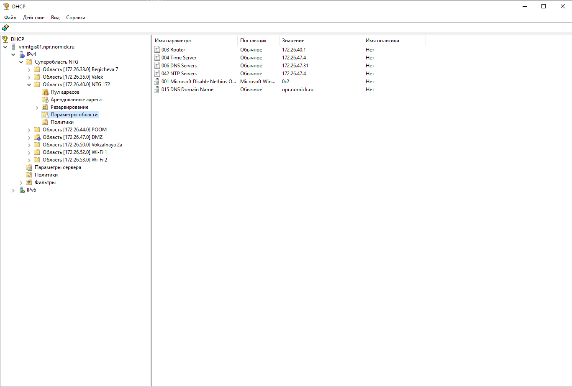Expand the scope 172.26.47.0 DMZ
The height and width of the screenshot is (387, 572).
pyautogui.click(x=29, y=137)
